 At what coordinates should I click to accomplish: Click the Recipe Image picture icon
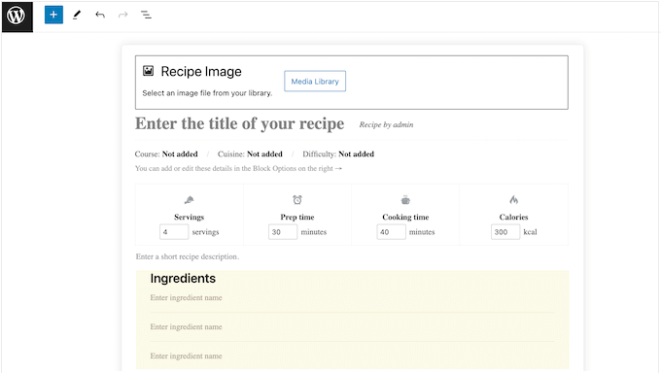148,70
